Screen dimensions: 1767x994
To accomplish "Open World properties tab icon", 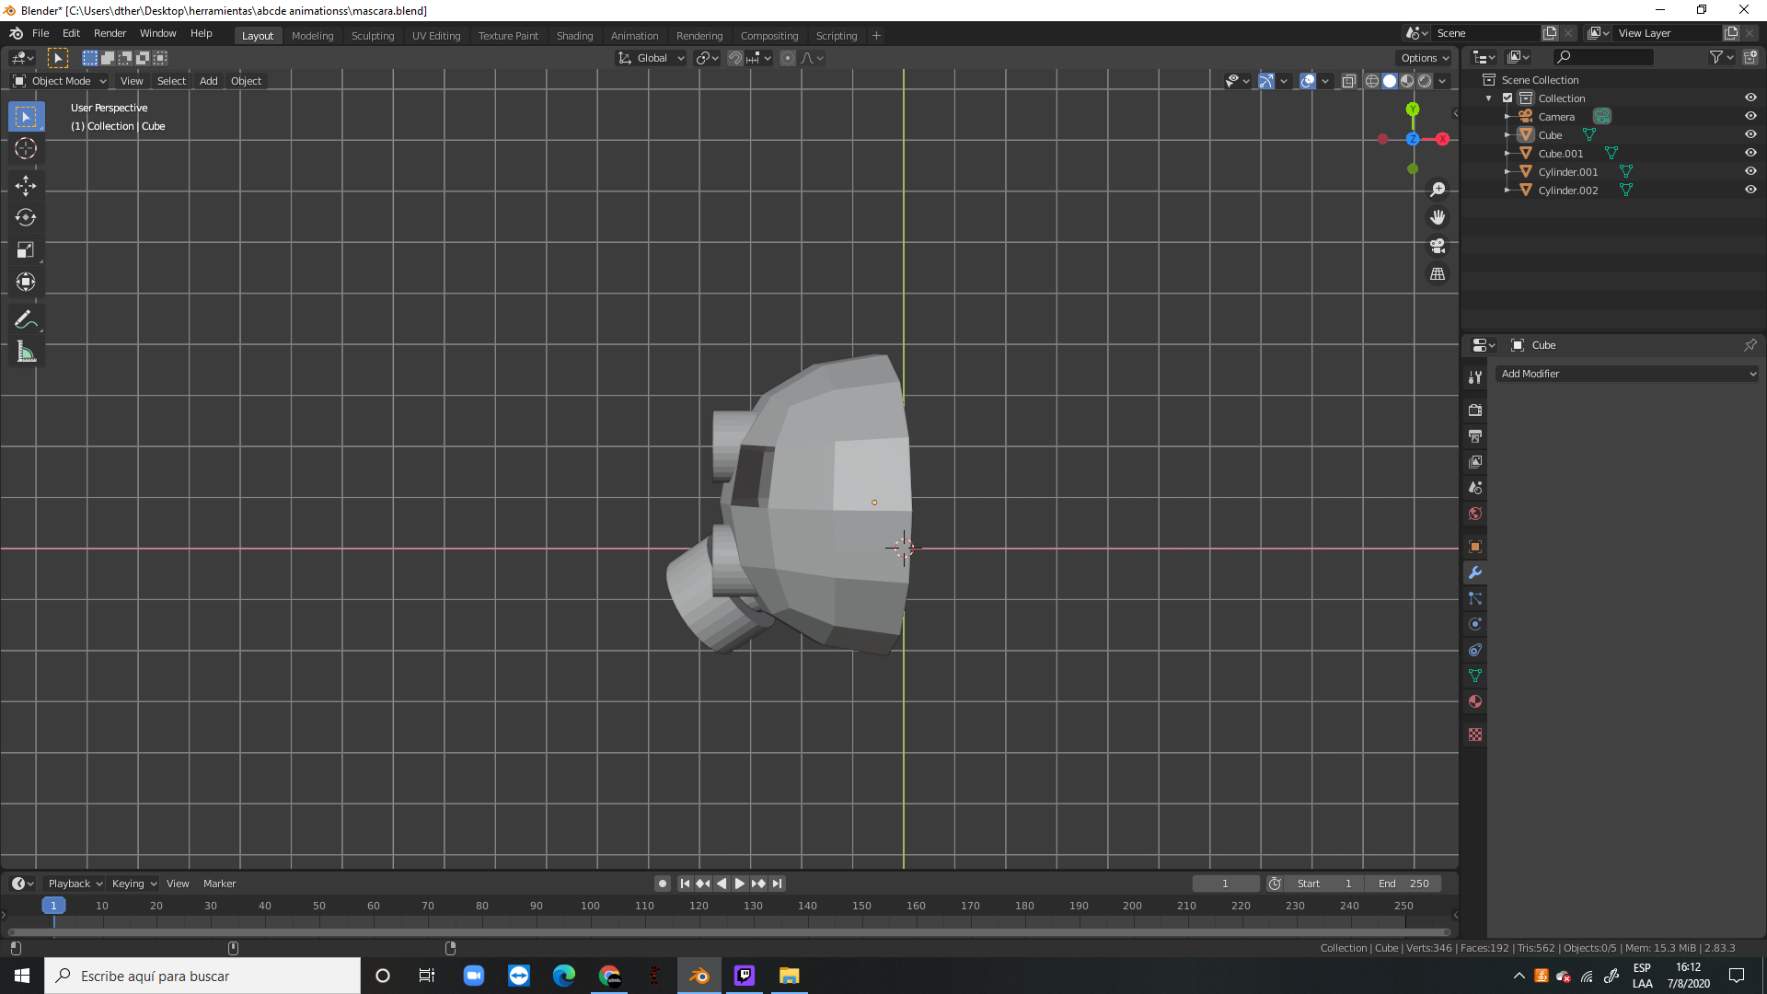I will point(1475,514).
